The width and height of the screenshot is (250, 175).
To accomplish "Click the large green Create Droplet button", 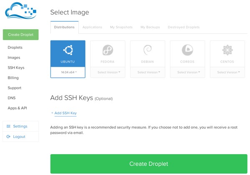I will point(149,164).
